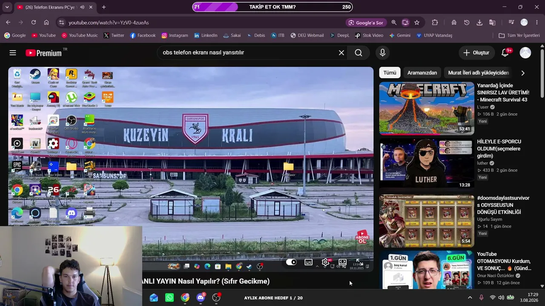Image resolution: width=545 pixels, height=306 pixels.
Task: Switch player to theater mode
Action: (x=342, y=262)
